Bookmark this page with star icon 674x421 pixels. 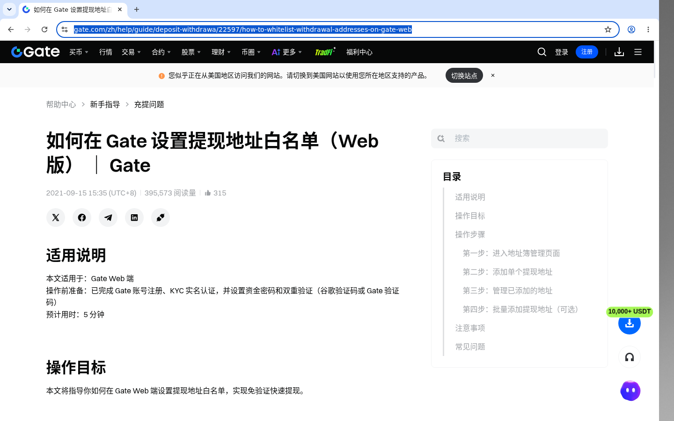coord(608,29)
